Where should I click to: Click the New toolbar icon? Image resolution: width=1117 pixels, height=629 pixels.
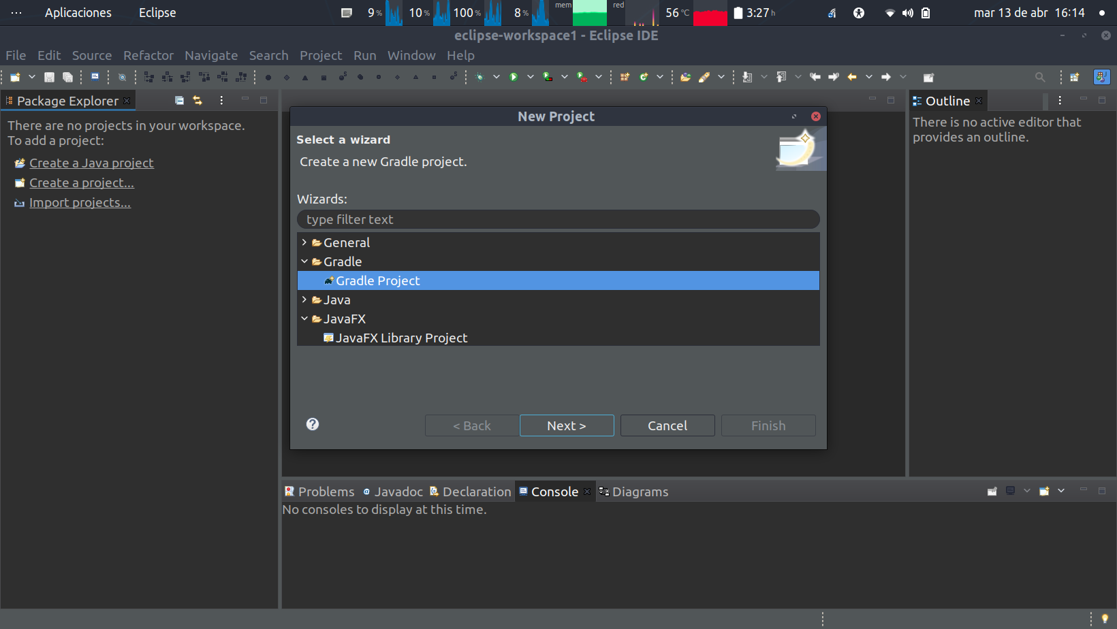pos(15,77)
